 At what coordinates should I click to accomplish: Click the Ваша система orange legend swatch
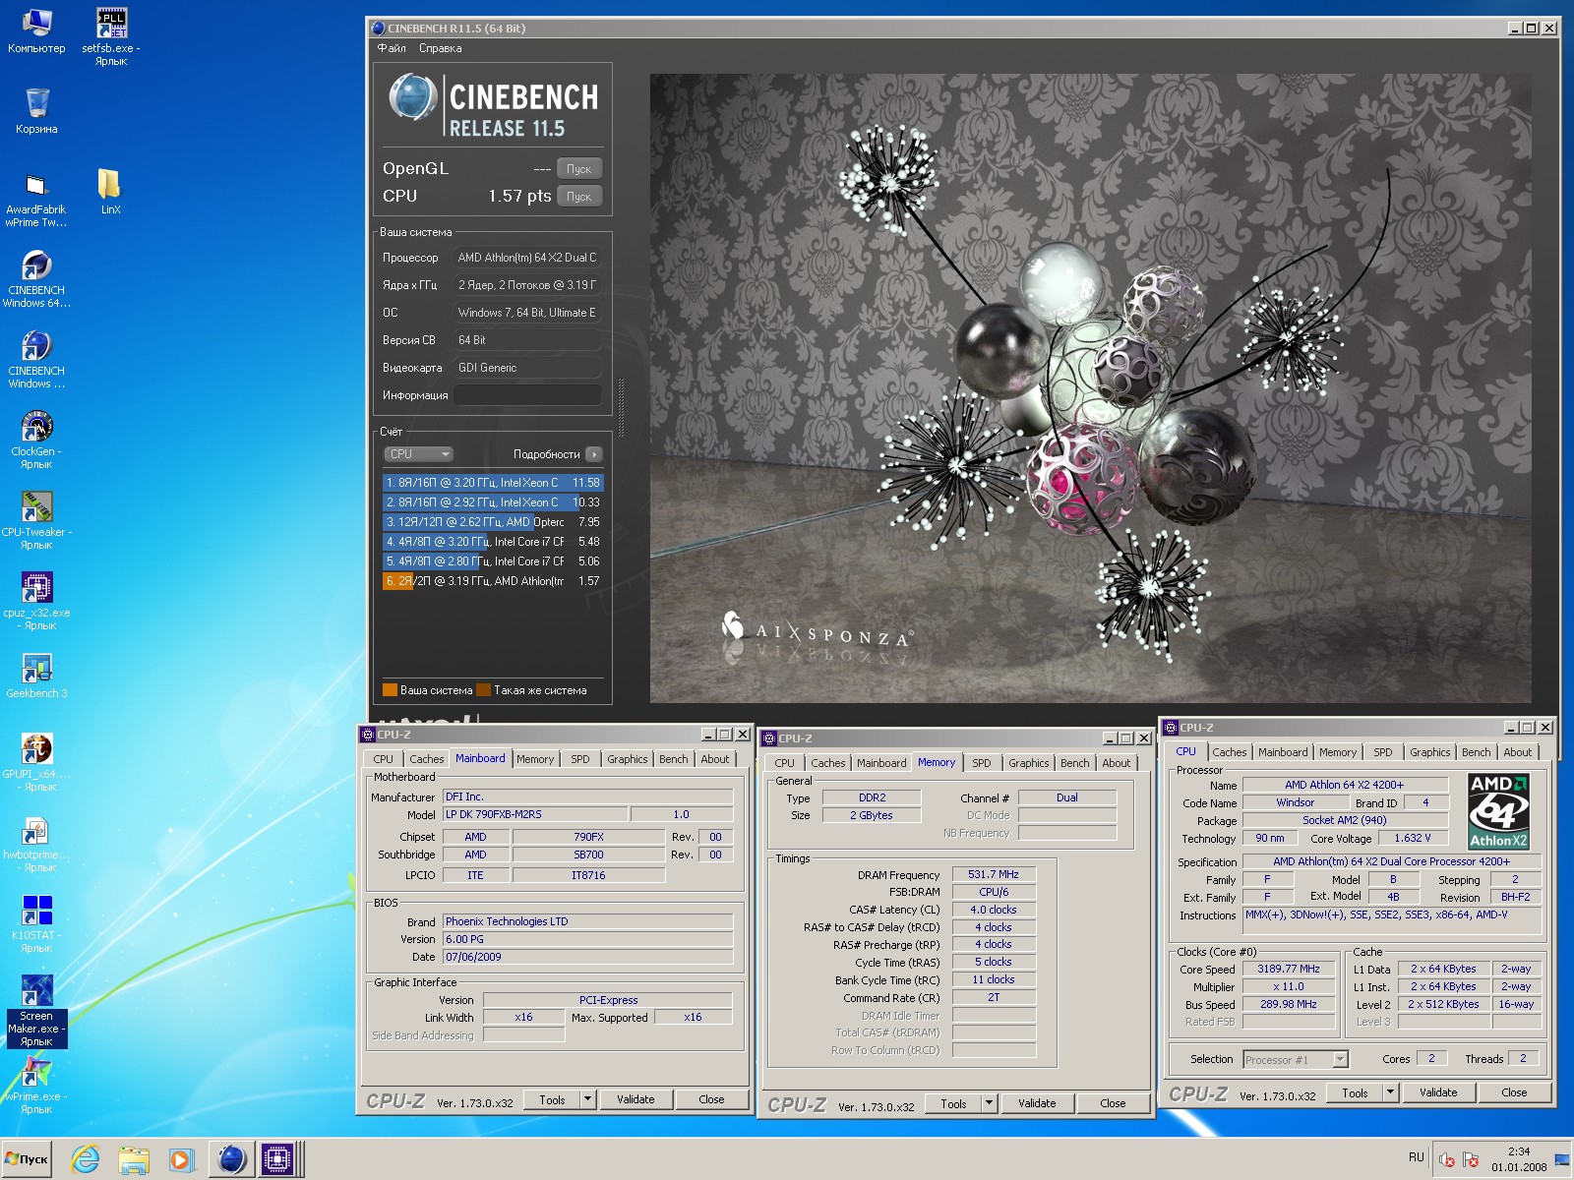(x=390, y=690)
